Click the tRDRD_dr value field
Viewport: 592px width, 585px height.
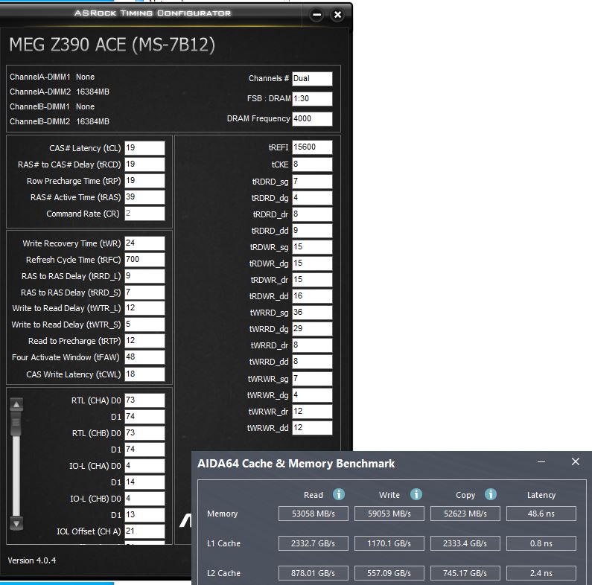pyautogui.click(x=312, y=214)
